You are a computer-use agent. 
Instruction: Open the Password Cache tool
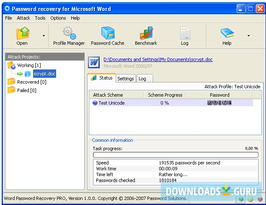108,36
